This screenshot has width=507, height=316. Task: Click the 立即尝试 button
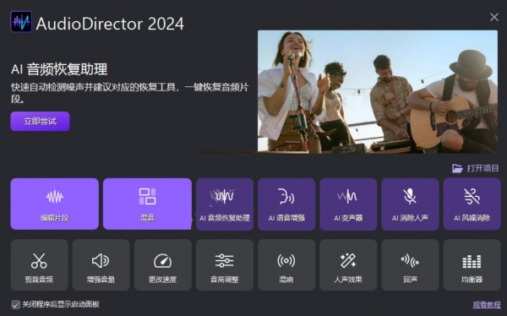(x=40, y=122)
